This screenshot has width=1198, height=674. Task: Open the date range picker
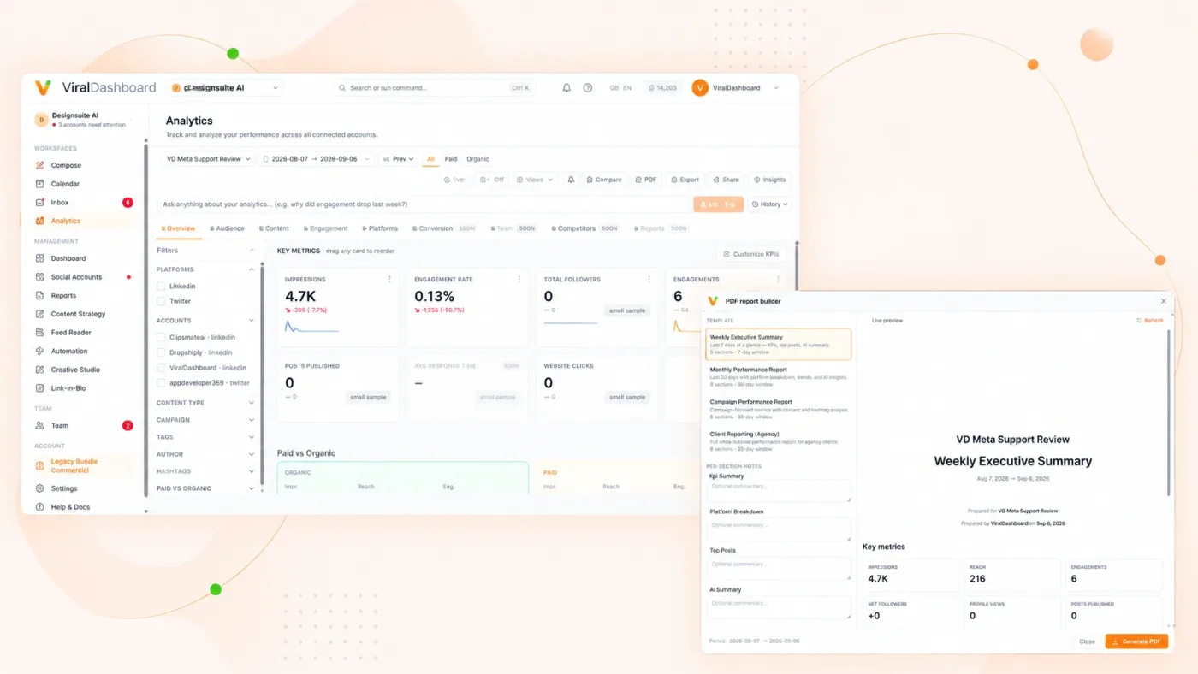coord(317,159)
